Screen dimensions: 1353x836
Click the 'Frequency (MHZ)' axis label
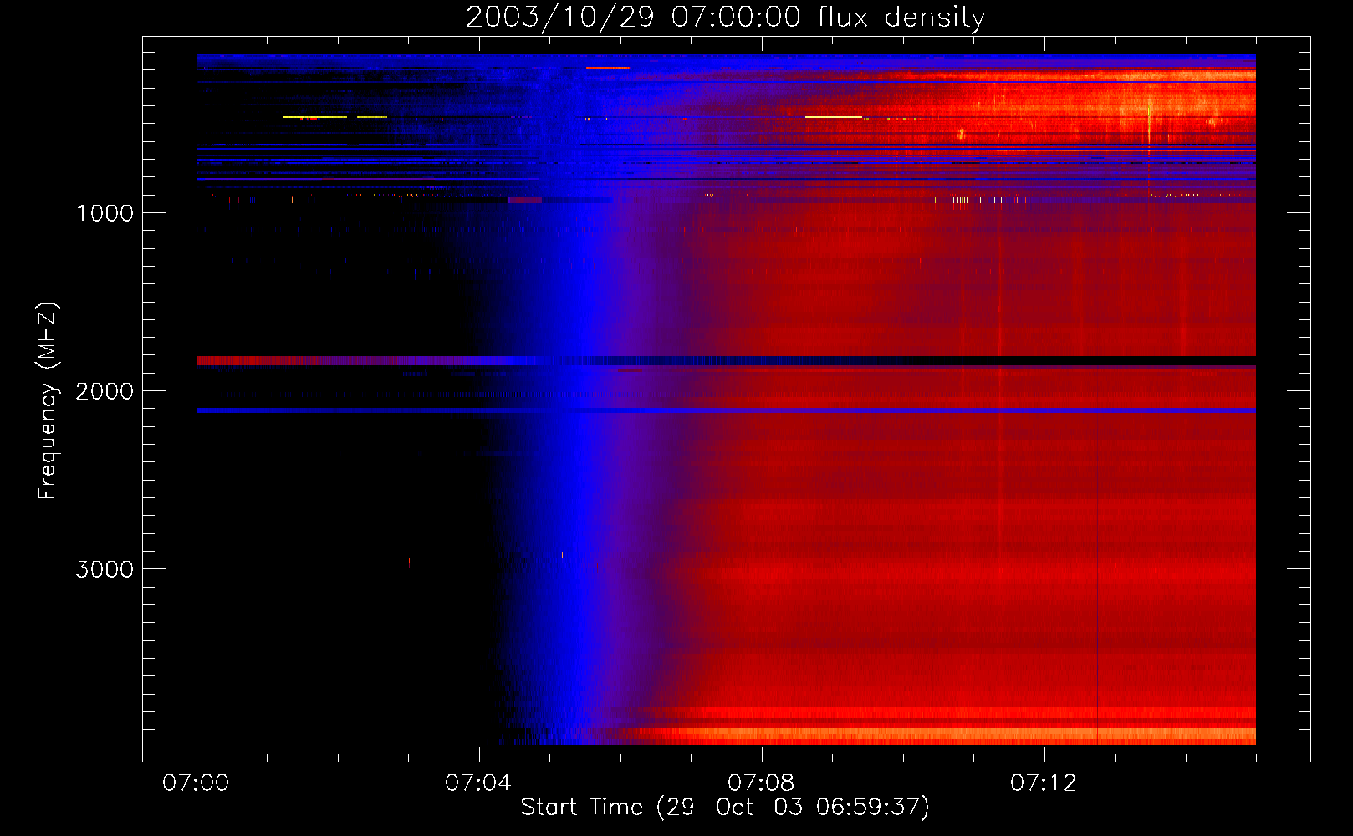[x=47, y=401]
